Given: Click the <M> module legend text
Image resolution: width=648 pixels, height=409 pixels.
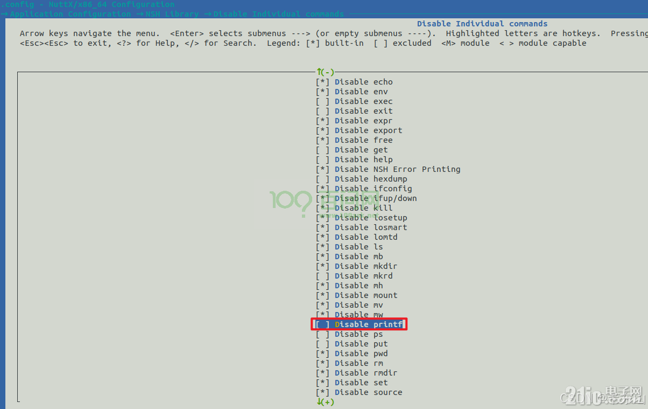Looking at the screenshot, I should coord(466,43).
